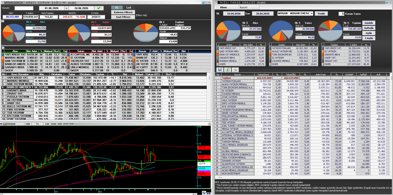Toggle LIN scale on chart toolbar
The width and height of the screenshot is (393, 195).
(47, 124)
